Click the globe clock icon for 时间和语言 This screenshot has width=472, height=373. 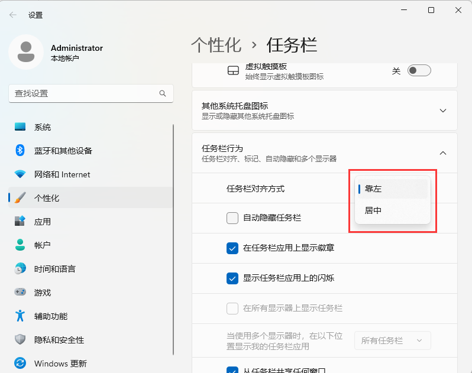click(20, 268)
